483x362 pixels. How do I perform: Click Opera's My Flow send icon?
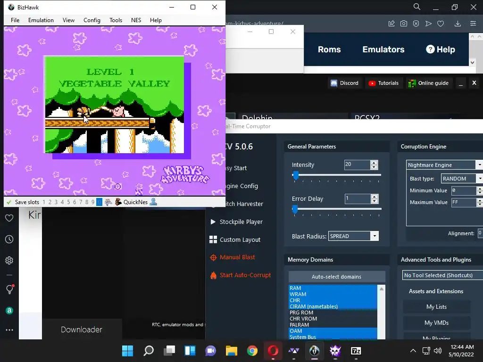point(428,24)
